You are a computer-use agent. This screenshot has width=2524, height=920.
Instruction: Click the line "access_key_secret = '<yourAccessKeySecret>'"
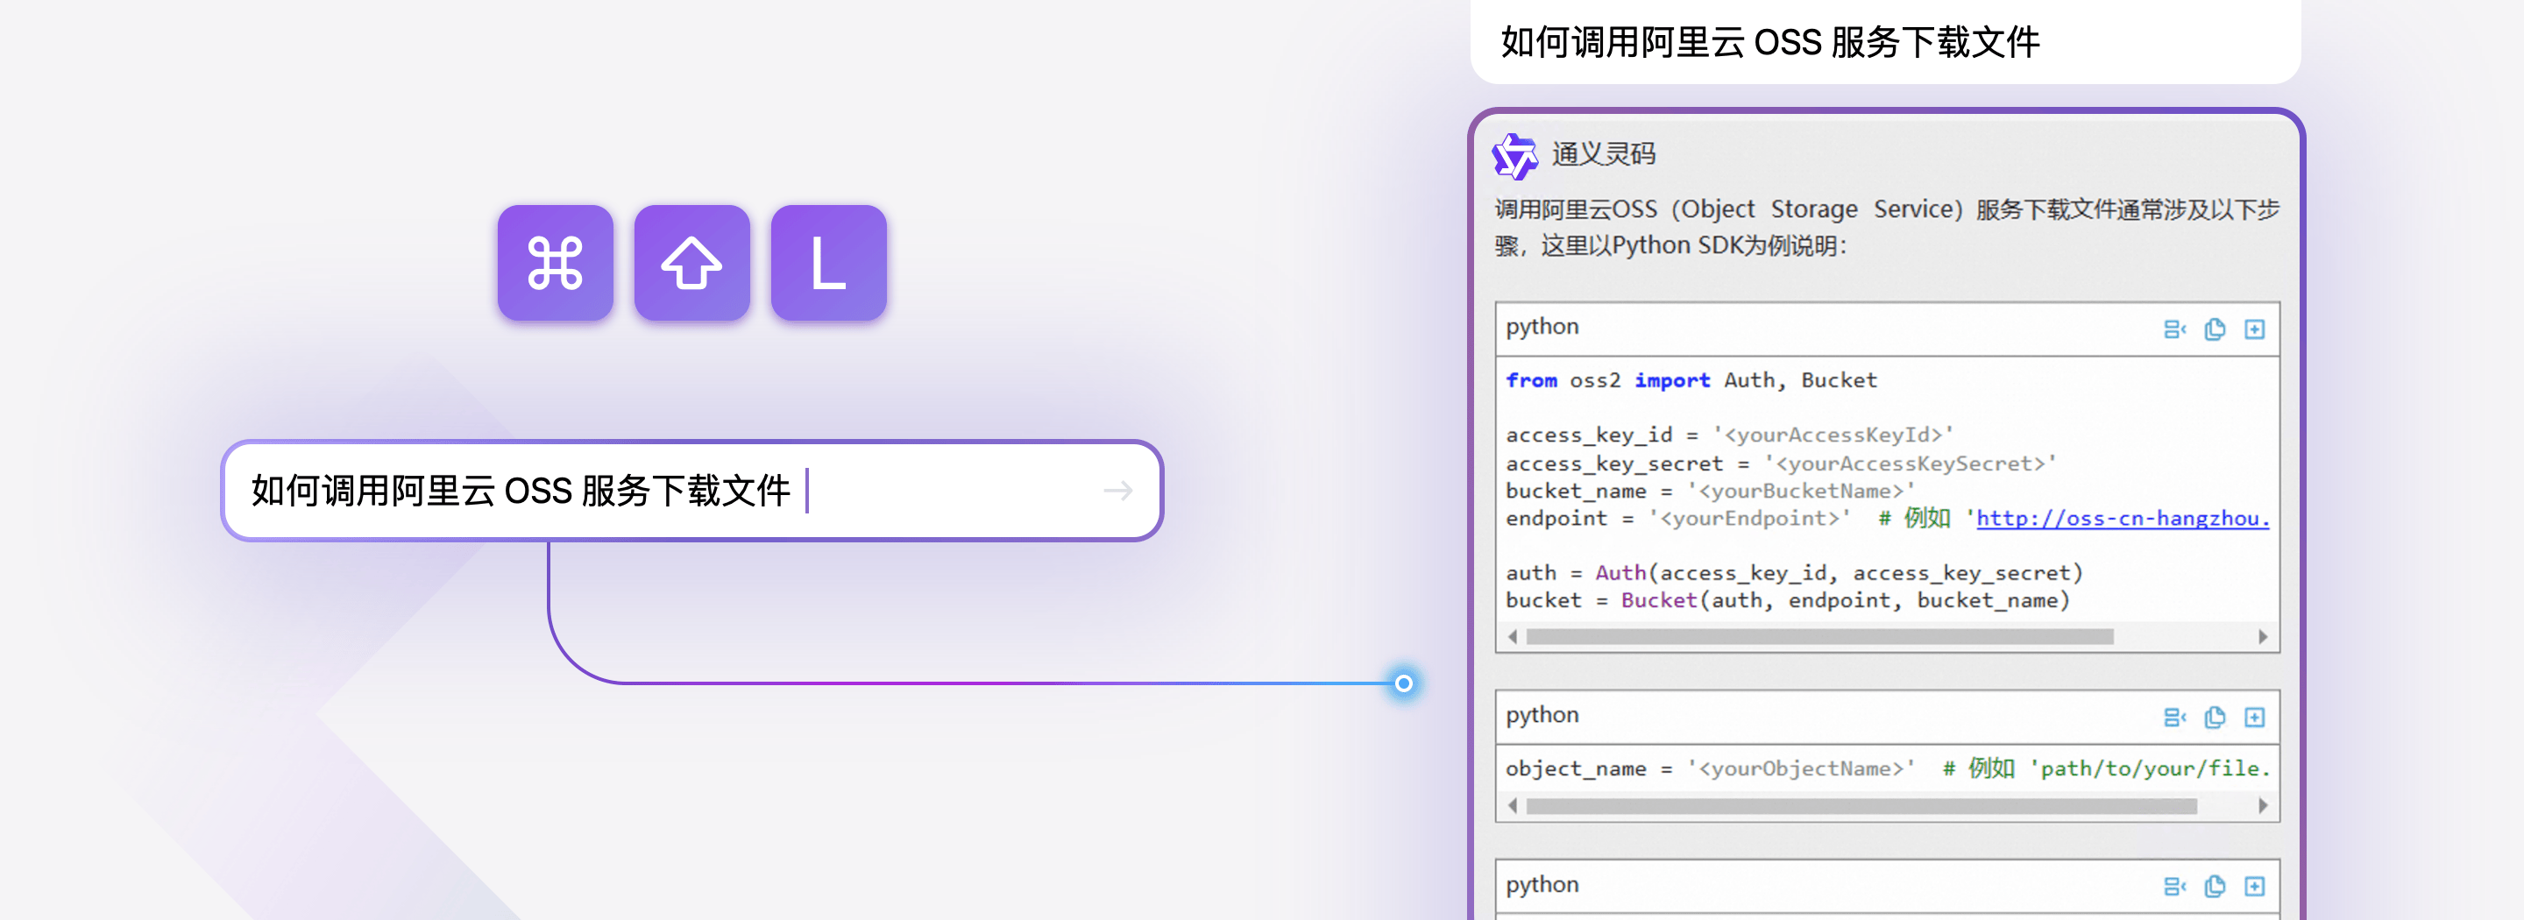[1780, 464]
